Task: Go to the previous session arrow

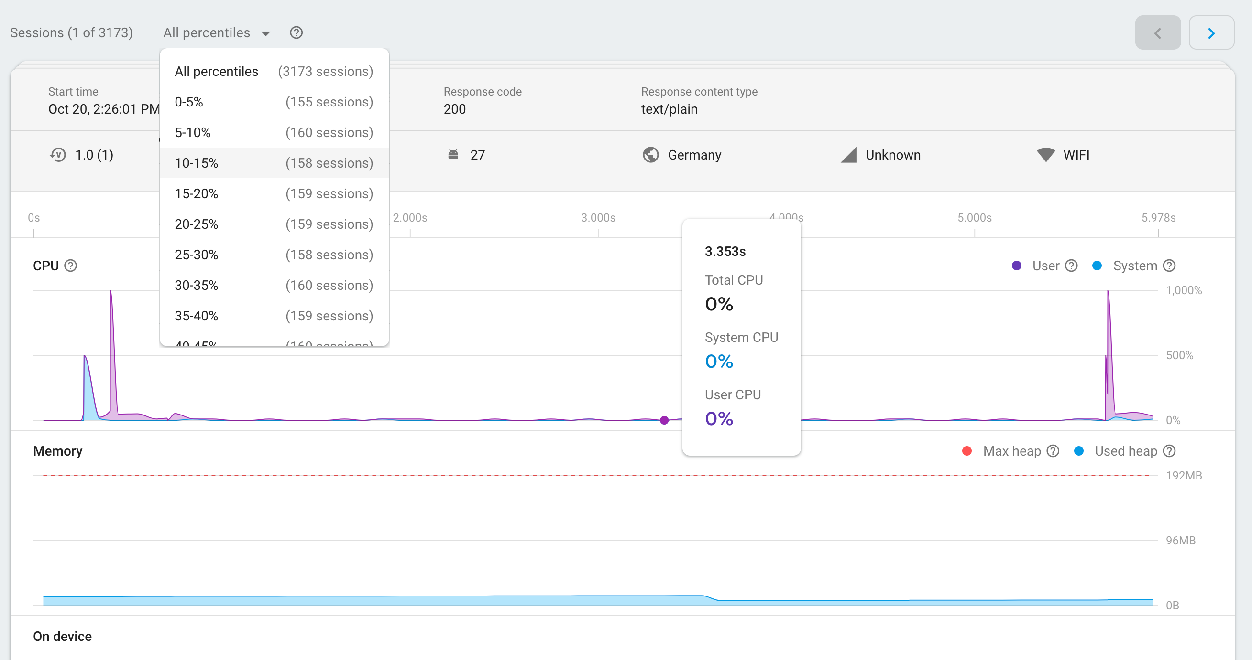Action: pyautogui.click(x=1158, y=32)
